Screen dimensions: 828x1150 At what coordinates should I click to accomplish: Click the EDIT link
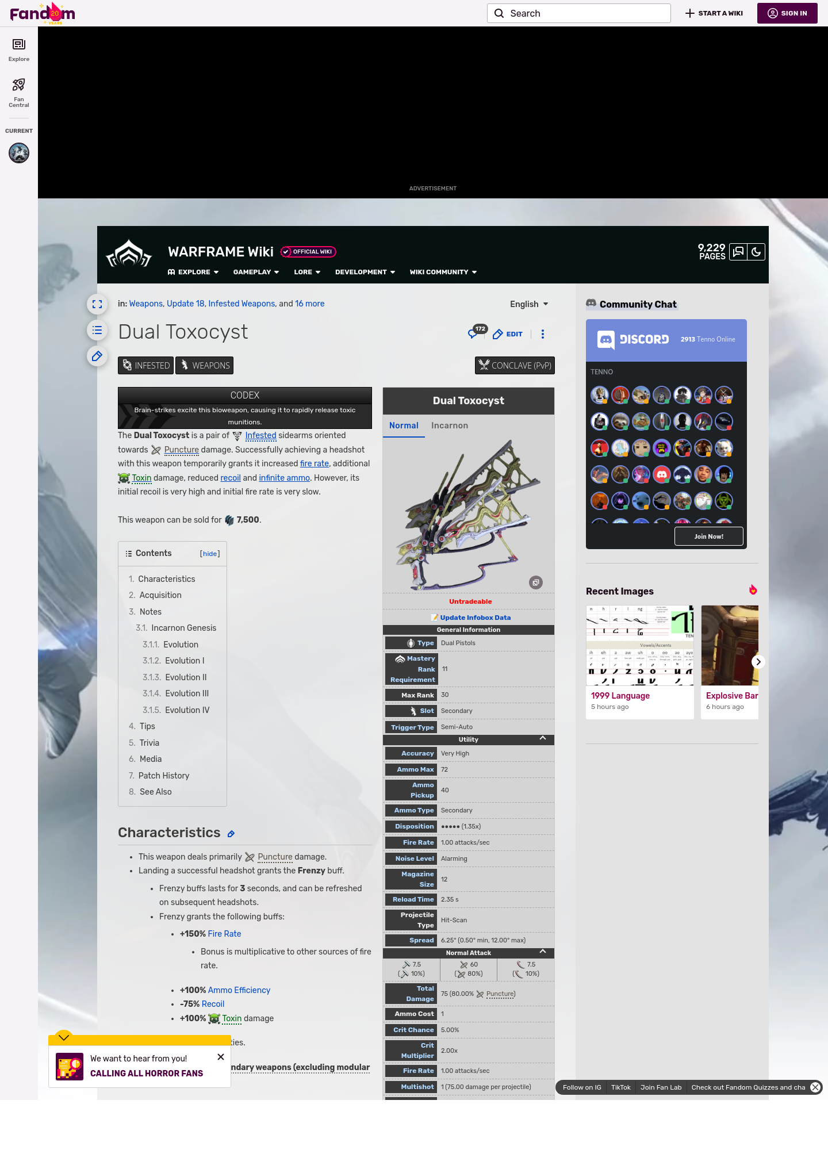(508, 334)
